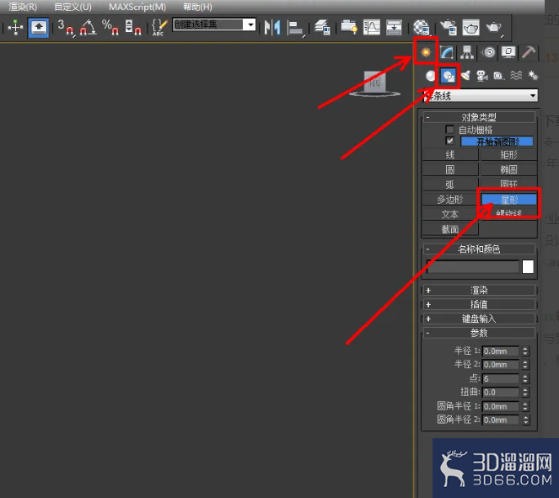Select the Lights category icon
The height and width of the screenshot is (498, 559).
tap(465, 76)
